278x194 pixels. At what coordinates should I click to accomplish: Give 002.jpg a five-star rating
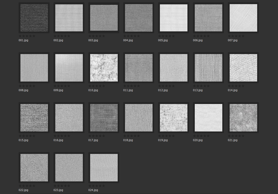tap(69, 36)
